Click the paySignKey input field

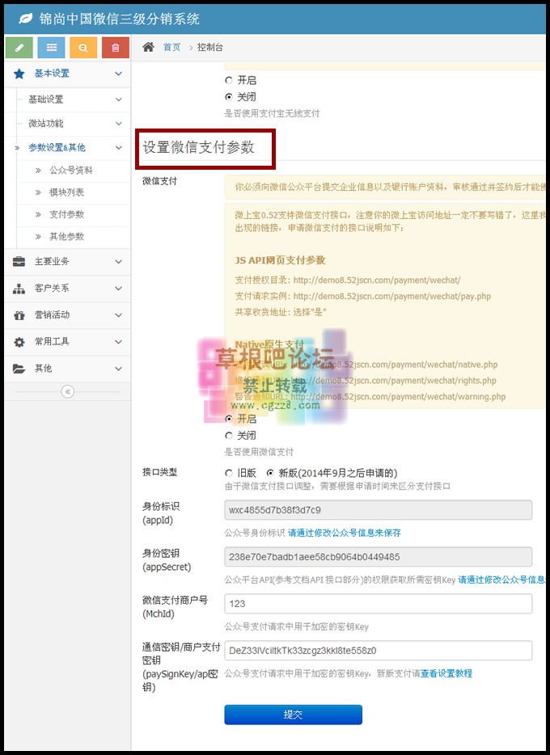click(x=378, y=651)
